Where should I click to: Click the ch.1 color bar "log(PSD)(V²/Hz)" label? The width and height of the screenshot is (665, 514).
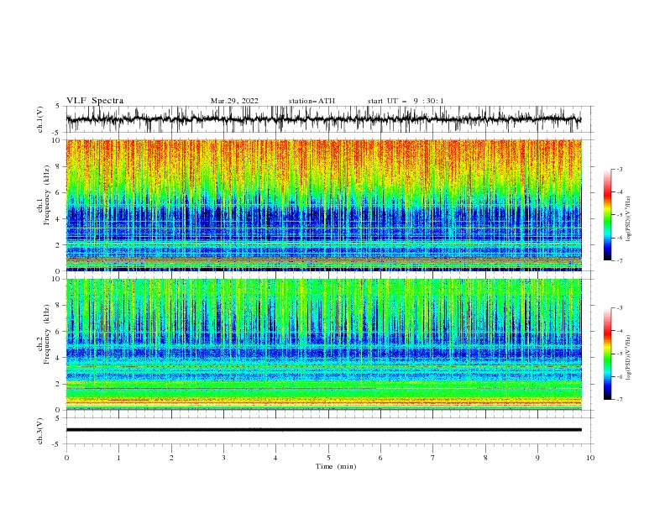pyautogui.click(x=628, y=219)
